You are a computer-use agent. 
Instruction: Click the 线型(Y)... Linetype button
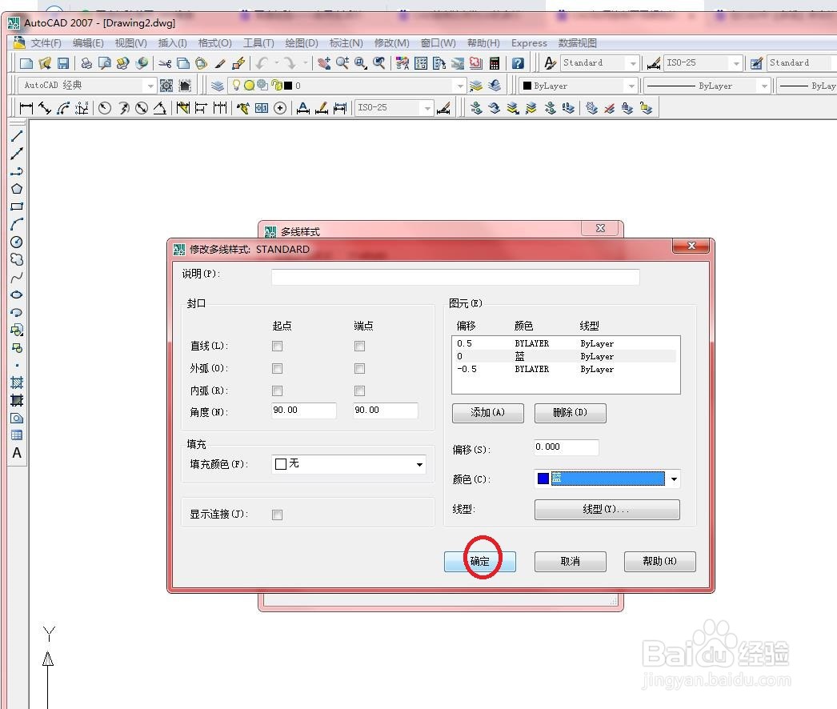607,509
